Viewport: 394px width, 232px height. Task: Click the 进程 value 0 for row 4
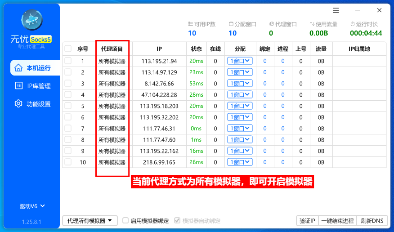[283, 95]
